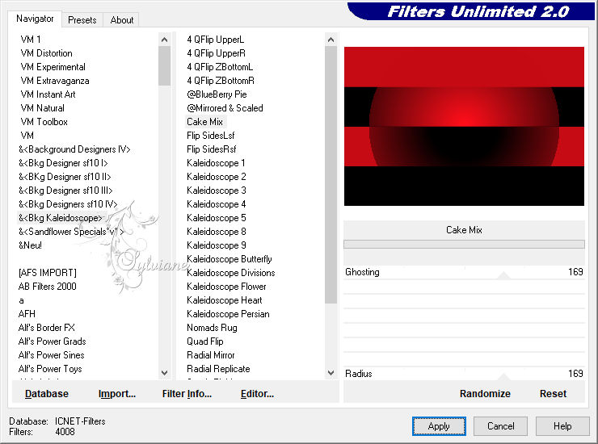Select VM Toolbox category
The image size is (598, 444).
[x=44, y=122]
